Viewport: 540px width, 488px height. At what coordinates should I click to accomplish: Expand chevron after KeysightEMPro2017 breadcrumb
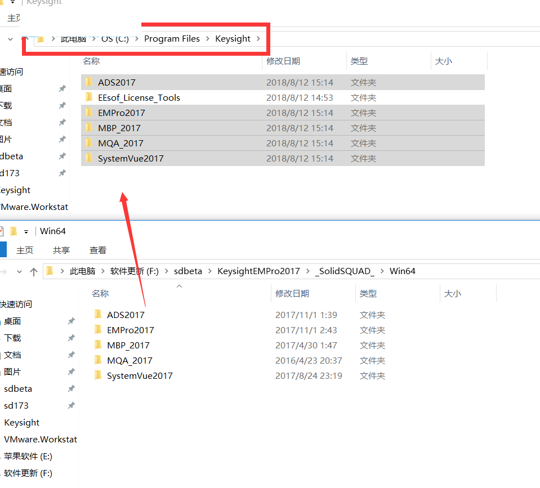tap(308, 271)
